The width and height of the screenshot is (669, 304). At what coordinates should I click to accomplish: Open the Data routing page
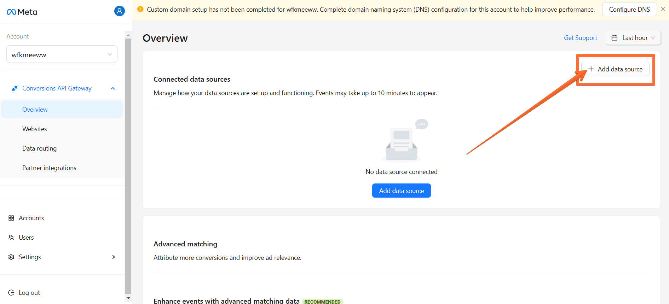39,148
